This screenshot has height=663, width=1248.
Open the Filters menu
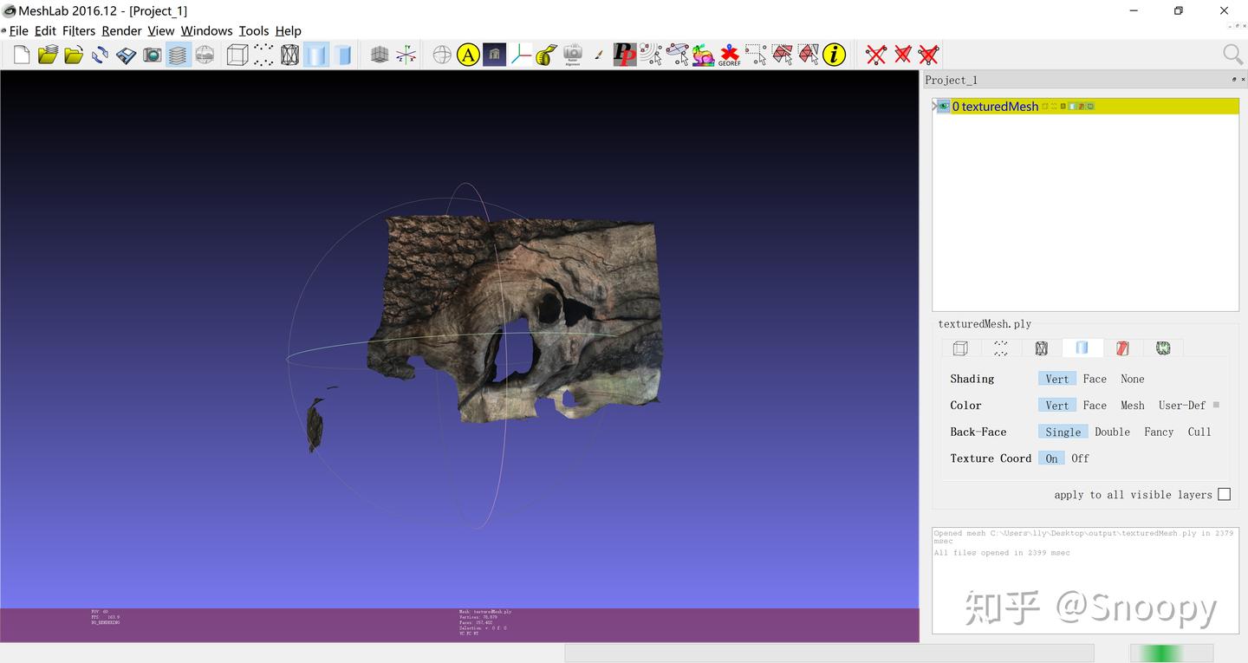[79, 31]
